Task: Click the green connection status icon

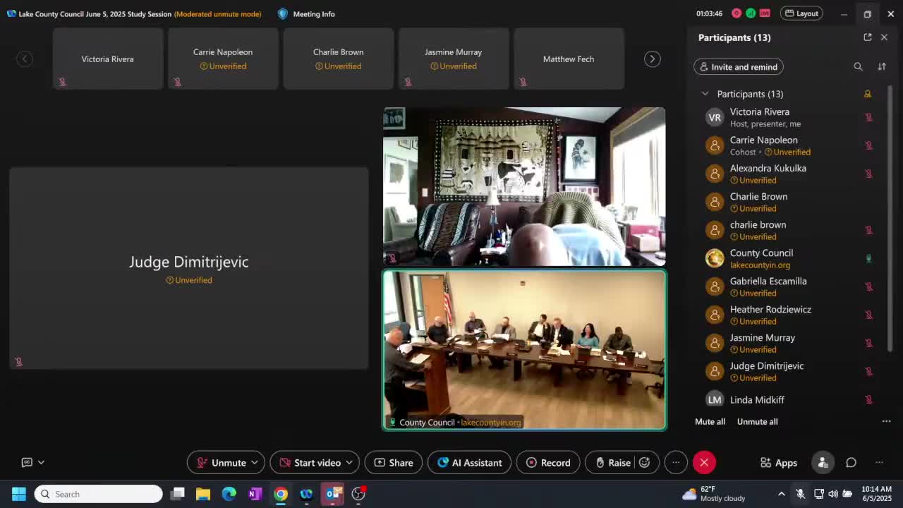Action: [751, 13]
